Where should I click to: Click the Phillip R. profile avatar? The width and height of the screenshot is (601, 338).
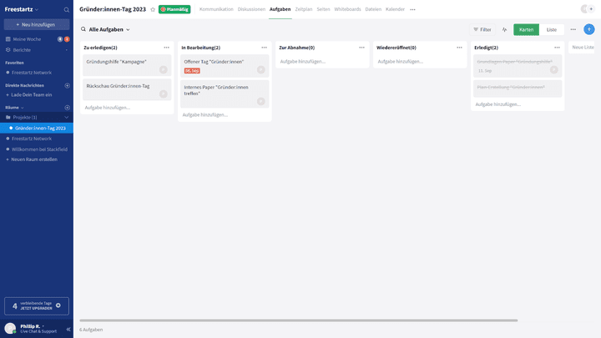click(10, 329)
